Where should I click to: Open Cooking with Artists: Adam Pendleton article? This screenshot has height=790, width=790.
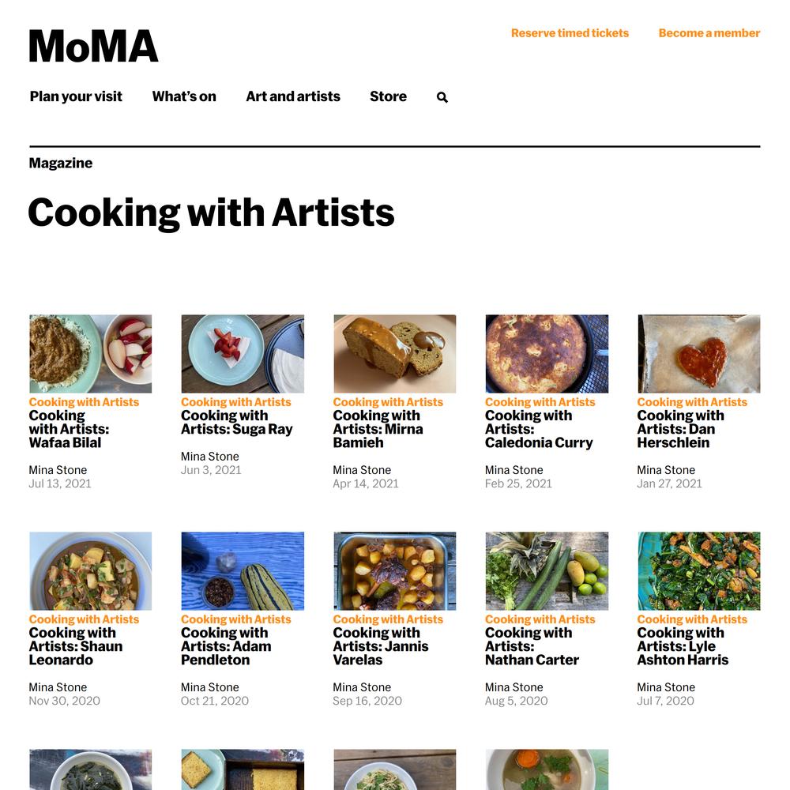pyautogui.click(x=226, y=646)
